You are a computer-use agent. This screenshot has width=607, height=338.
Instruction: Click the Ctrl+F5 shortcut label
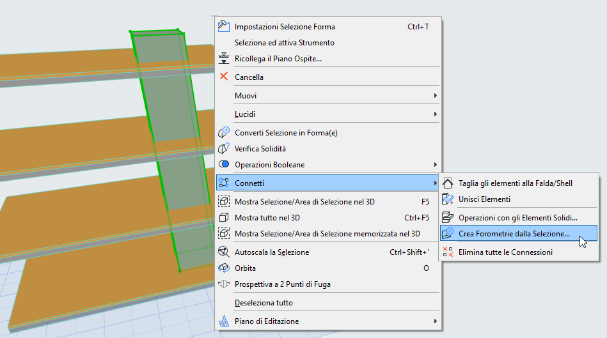click(416, 217)
